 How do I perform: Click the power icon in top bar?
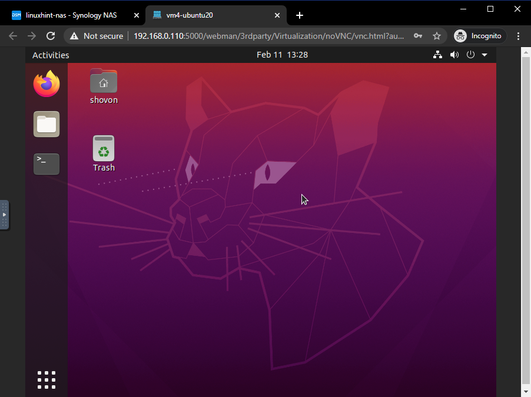[470, 55]
